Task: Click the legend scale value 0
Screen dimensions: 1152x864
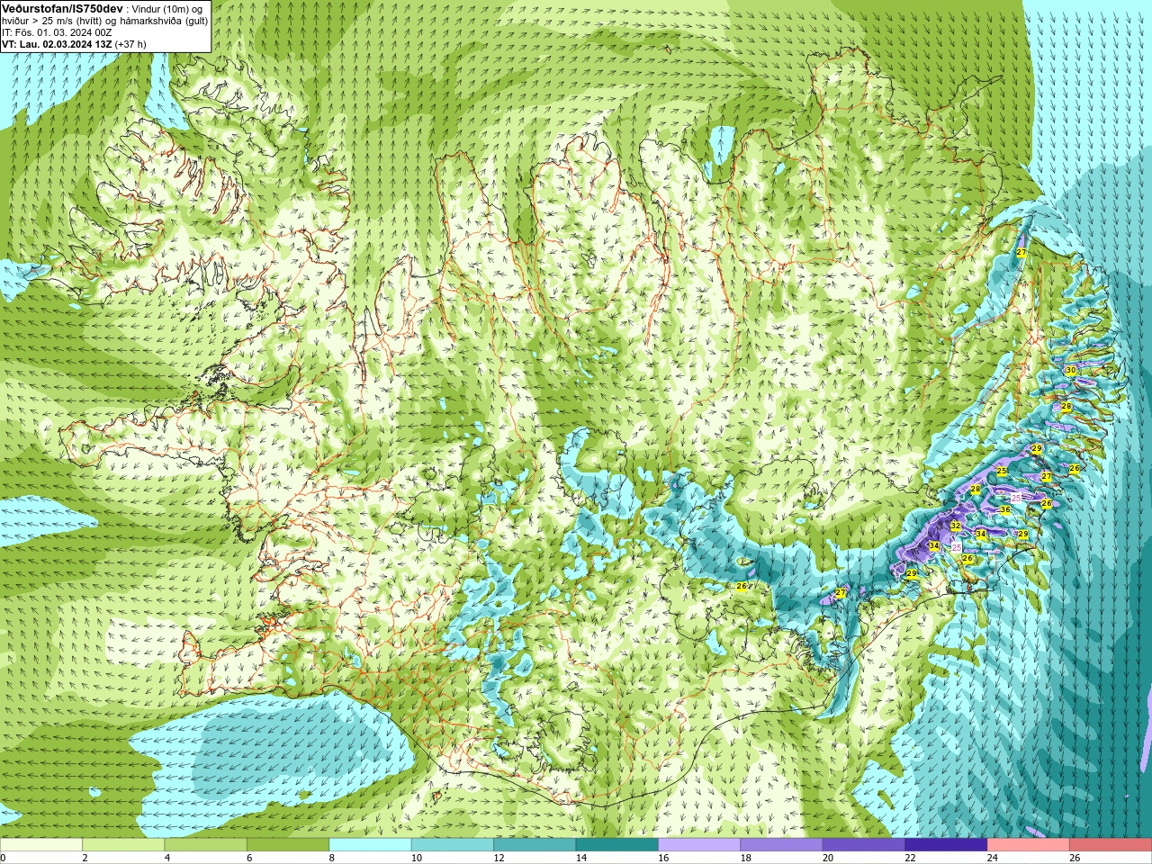Action: 3,859
